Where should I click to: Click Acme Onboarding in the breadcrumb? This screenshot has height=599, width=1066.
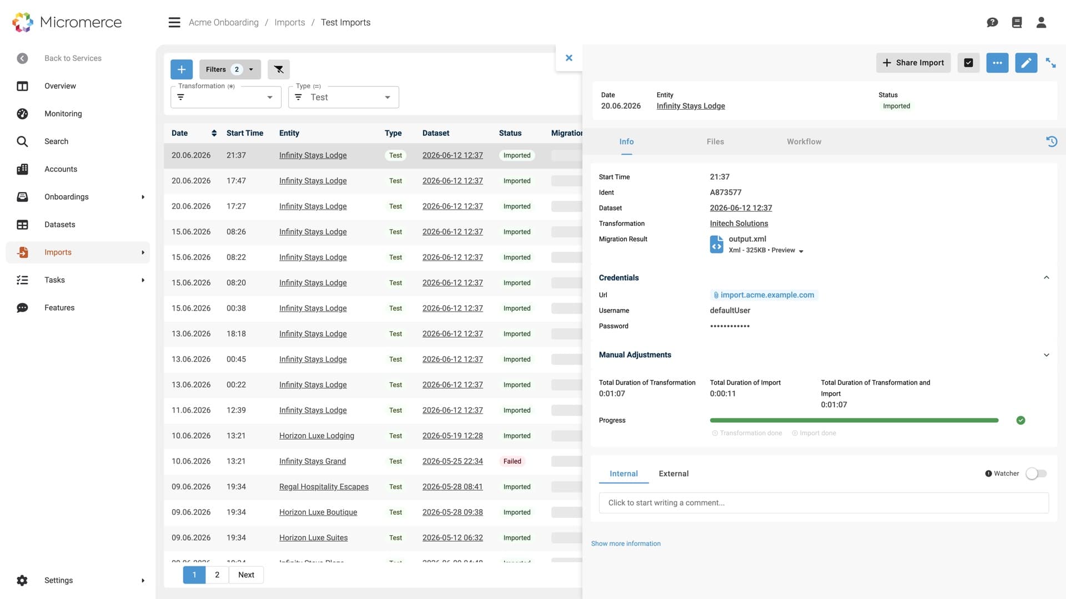tap(224, 22)
